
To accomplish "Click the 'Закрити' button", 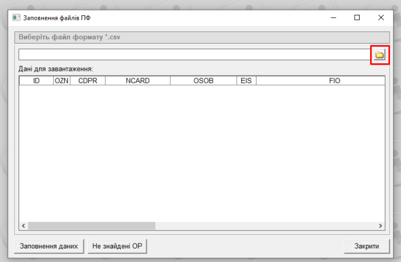I will coord(366,246).
